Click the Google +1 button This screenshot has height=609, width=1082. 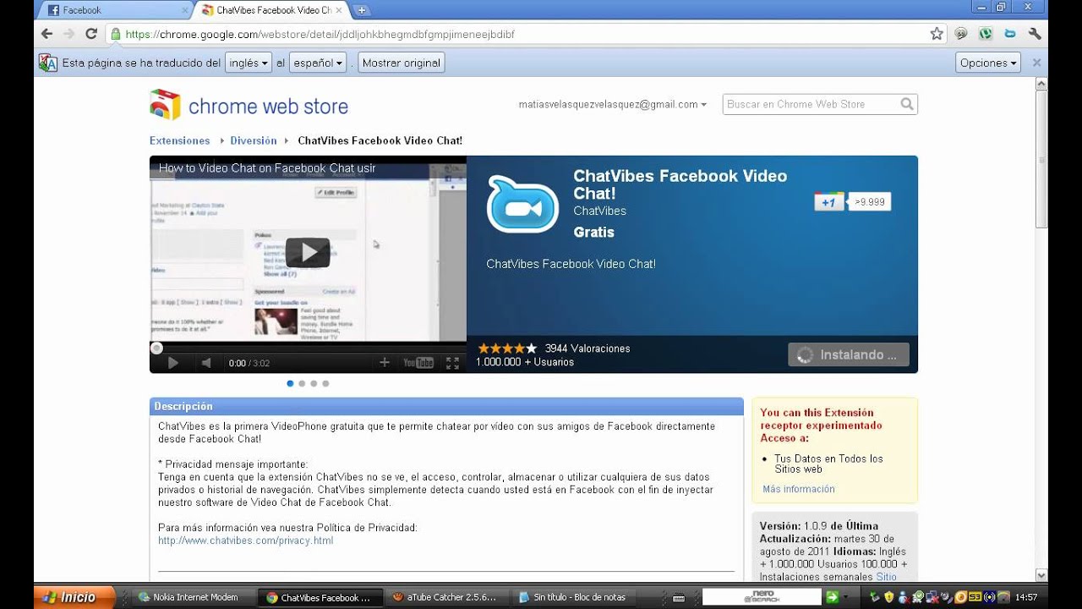828,202
